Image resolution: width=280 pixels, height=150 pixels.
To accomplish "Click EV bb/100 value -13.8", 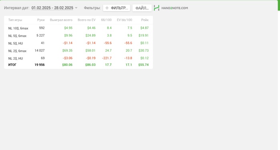I will pyautogui.click(x=128, y=58).
